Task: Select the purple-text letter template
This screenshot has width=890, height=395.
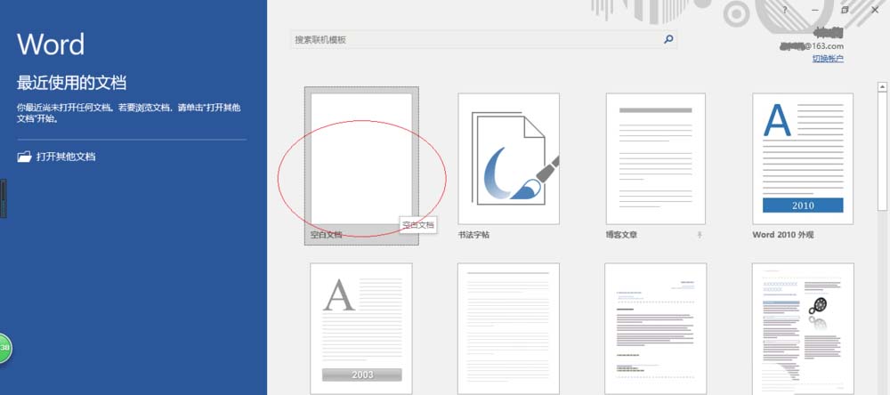Action: (656, 328)
